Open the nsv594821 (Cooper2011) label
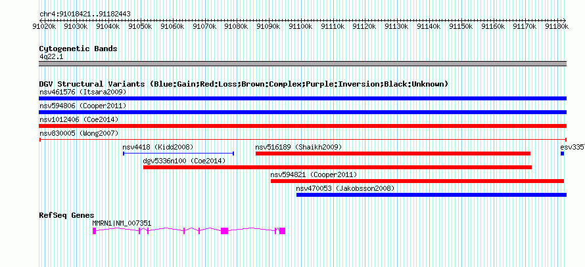Viewport: 585px width, 267px height. (314, 175)
